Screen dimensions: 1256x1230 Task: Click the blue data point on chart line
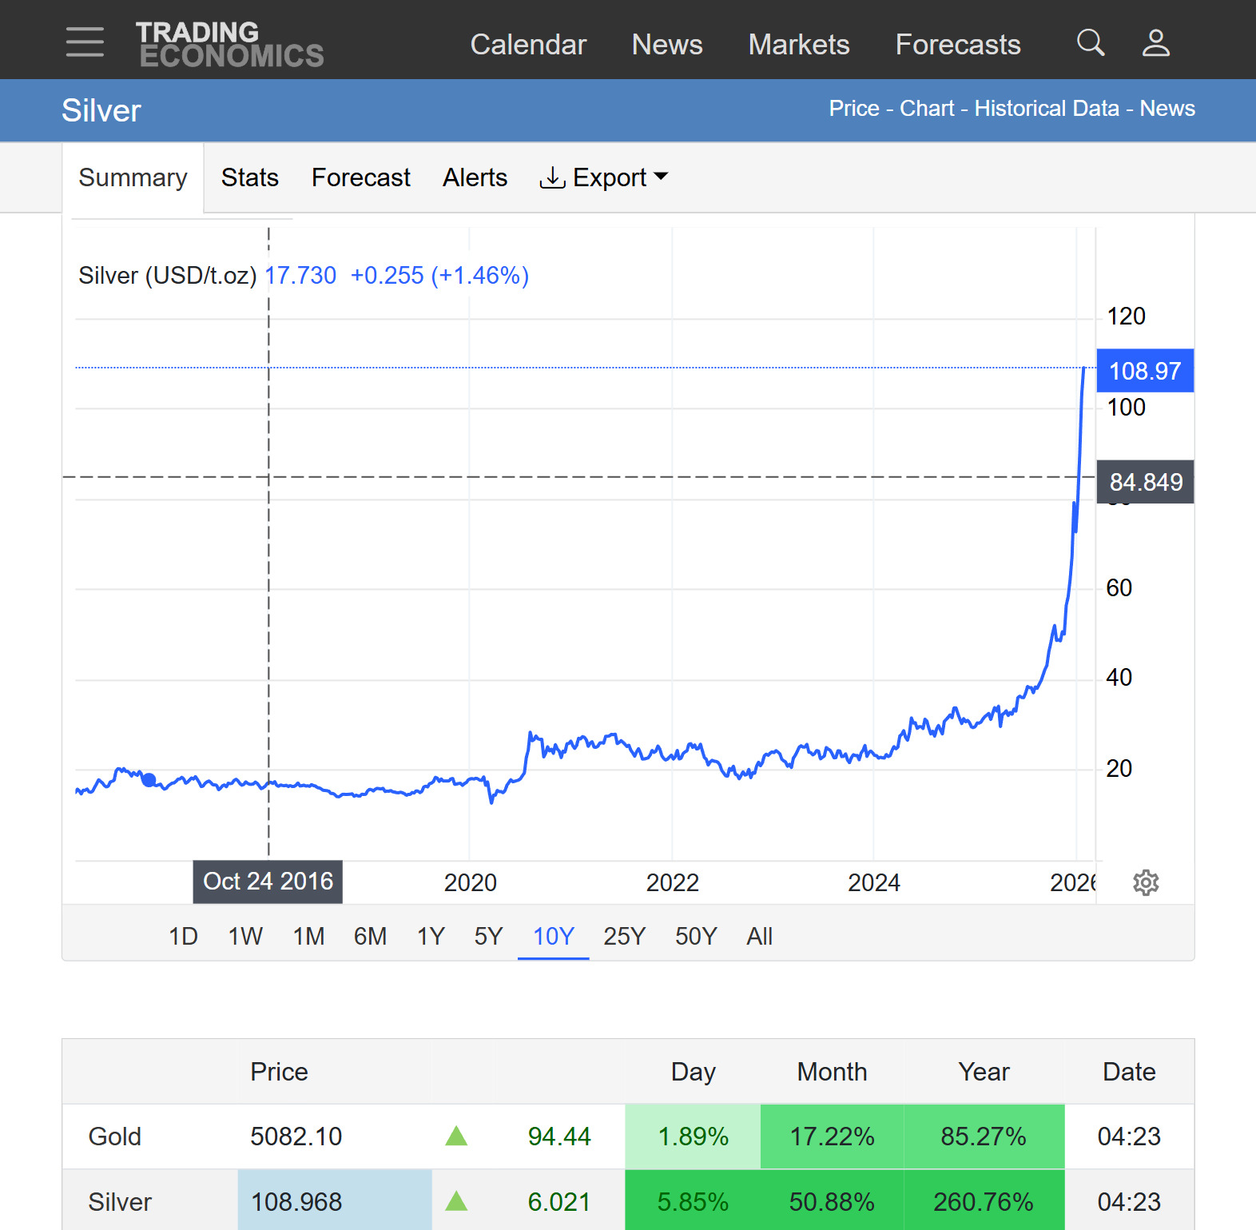click(149, 780)
